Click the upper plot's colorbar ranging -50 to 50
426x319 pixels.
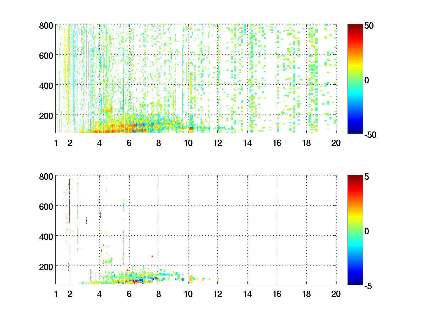355,79
